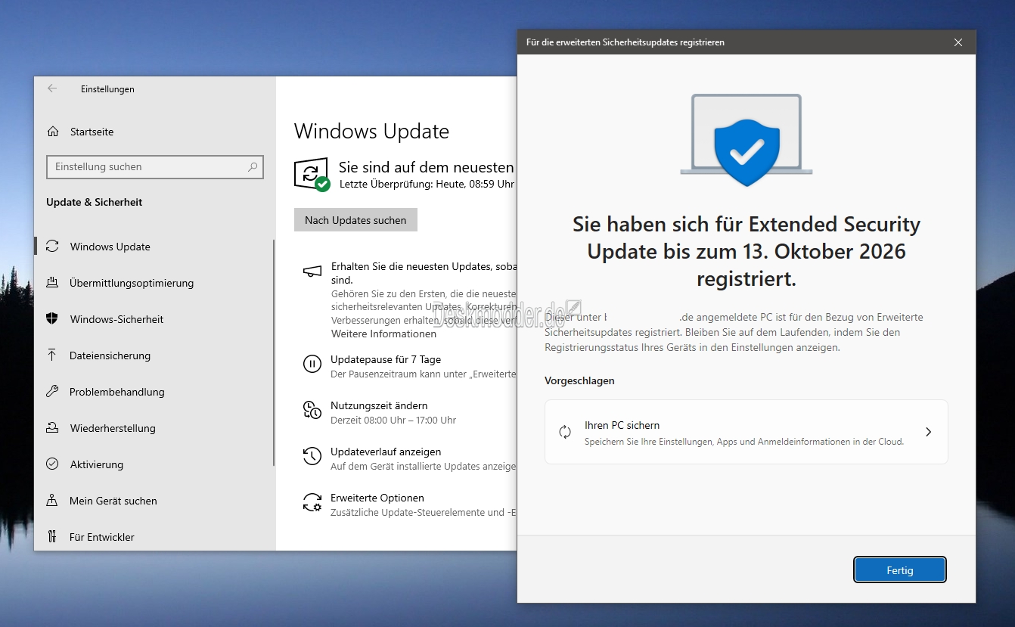Click the shield checkmark laptop illustration
1015x627 pixels.
[747, 140]
